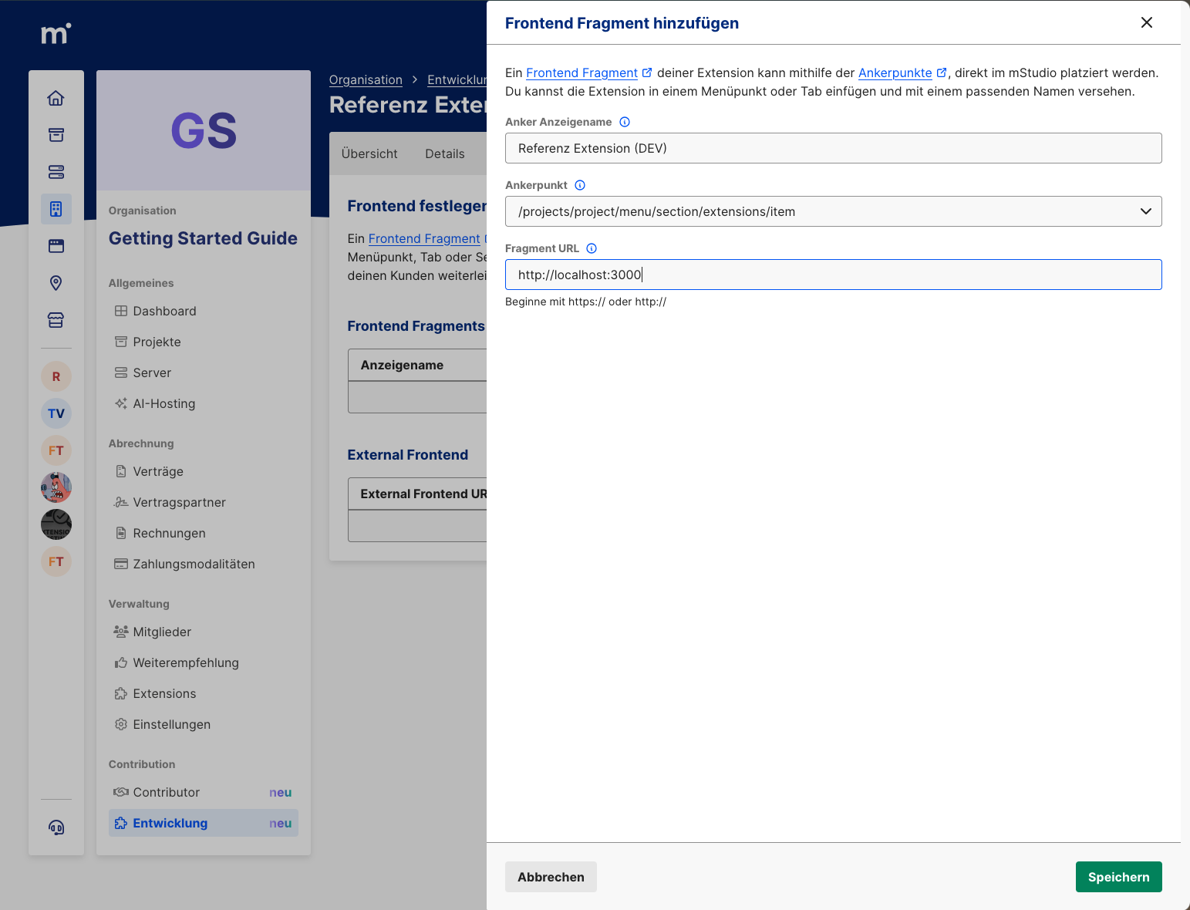1190x910 pixels.
Task: Select the Server rack icon in the sidebar
Action: 56,172
